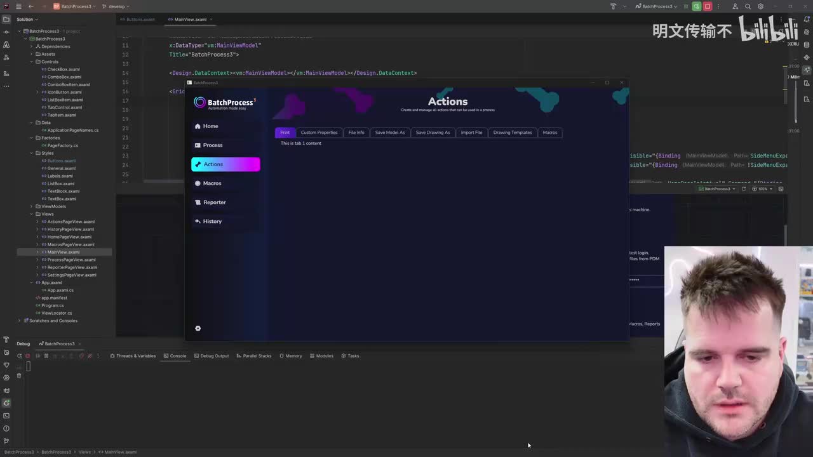Collapse the Controls folder in solution tree
Screen dimensions: 813x457
(31, 62)
